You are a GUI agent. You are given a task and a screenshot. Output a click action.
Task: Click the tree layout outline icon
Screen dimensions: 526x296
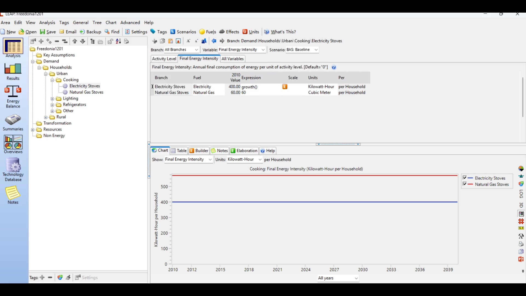93,41
